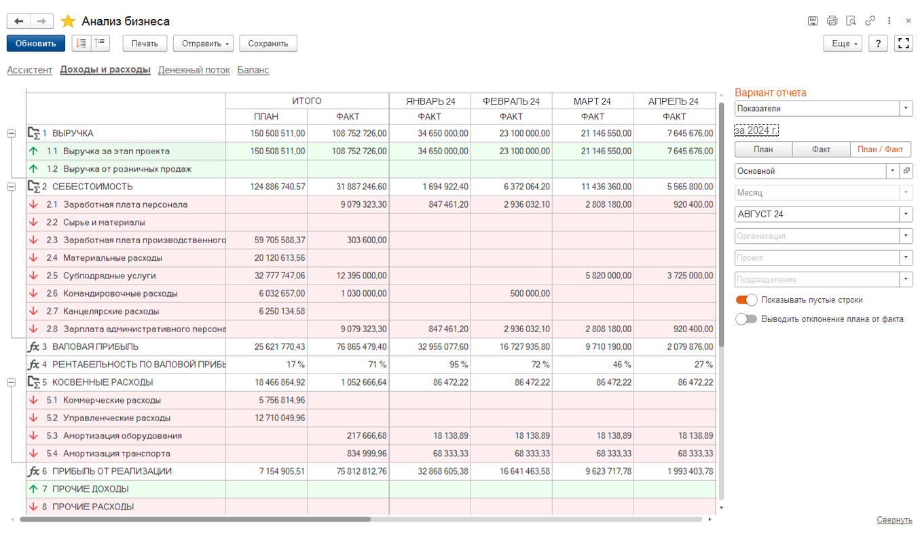Viewport: 920px width, 544px height.
Task: Click the get link chain icon
Action: [870, 22]
